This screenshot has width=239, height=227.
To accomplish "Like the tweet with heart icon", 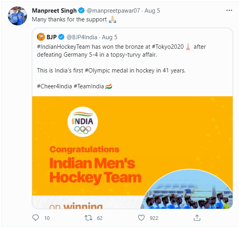I will pos(141,217).
